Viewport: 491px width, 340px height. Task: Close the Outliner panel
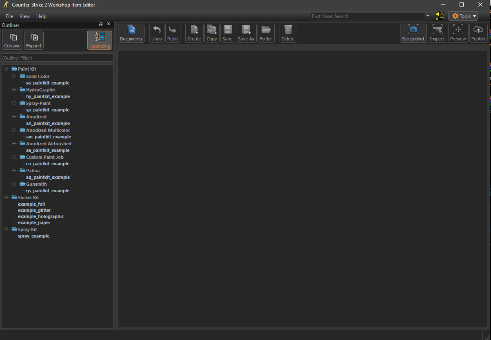[x=109, y=24]
